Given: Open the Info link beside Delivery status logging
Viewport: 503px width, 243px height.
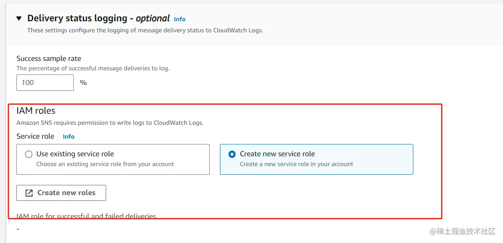Looking at the screenshot, I should tap(179, 19).
